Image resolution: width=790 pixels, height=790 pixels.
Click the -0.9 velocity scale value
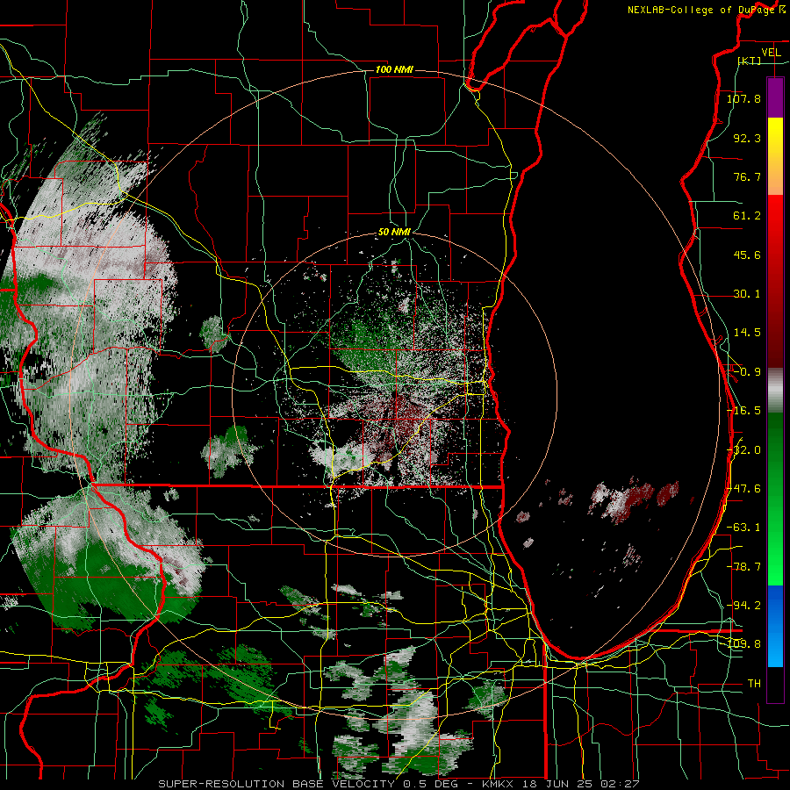click(747, 372)
